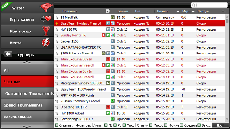The width and height of the screenshot is (230, 129).
Task: Open Twister tornado icon
Action: (46, 7)
